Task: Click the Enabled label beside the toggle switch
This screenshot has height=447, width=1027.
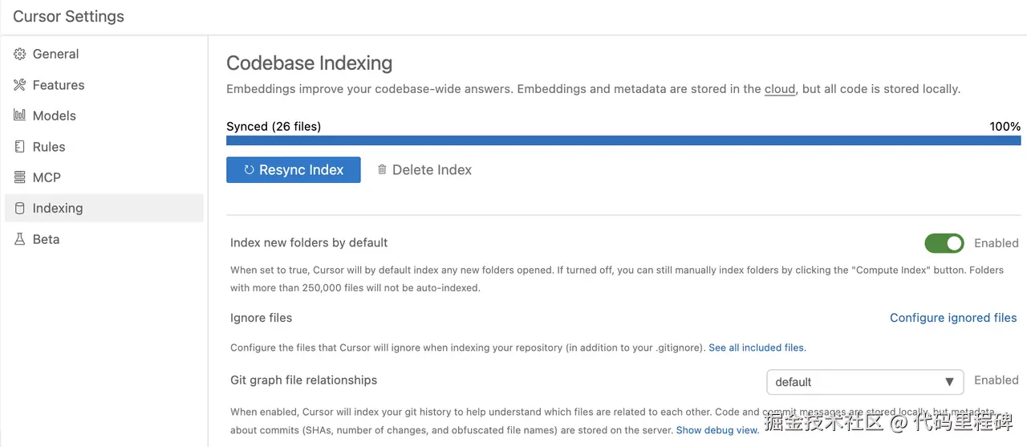Action: coord(997,243)
